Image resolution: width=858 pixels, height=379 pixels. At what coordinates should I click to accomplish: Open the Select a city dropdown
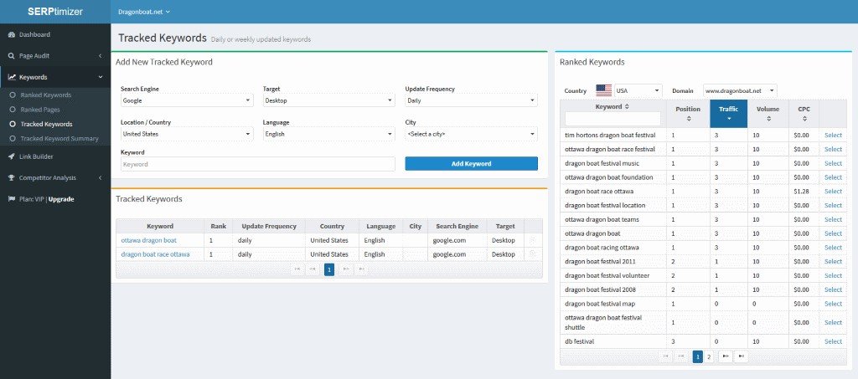471,134
